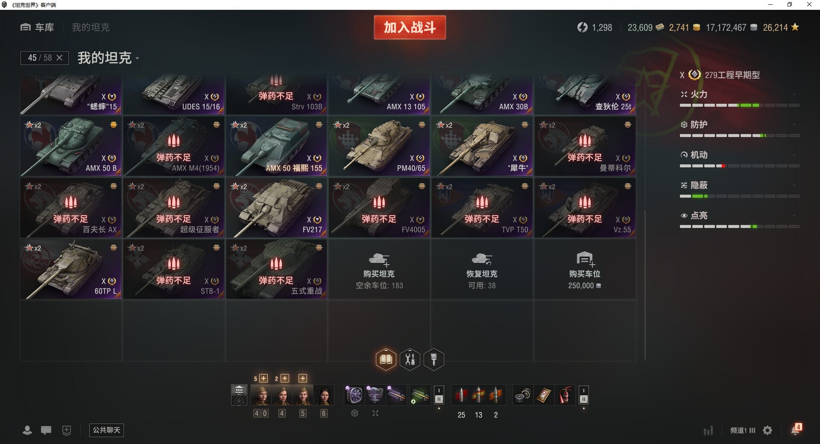Open the paintbrush customization hexagon icon
The width and height of the screenshot is (820, 444).
(434, 359)
